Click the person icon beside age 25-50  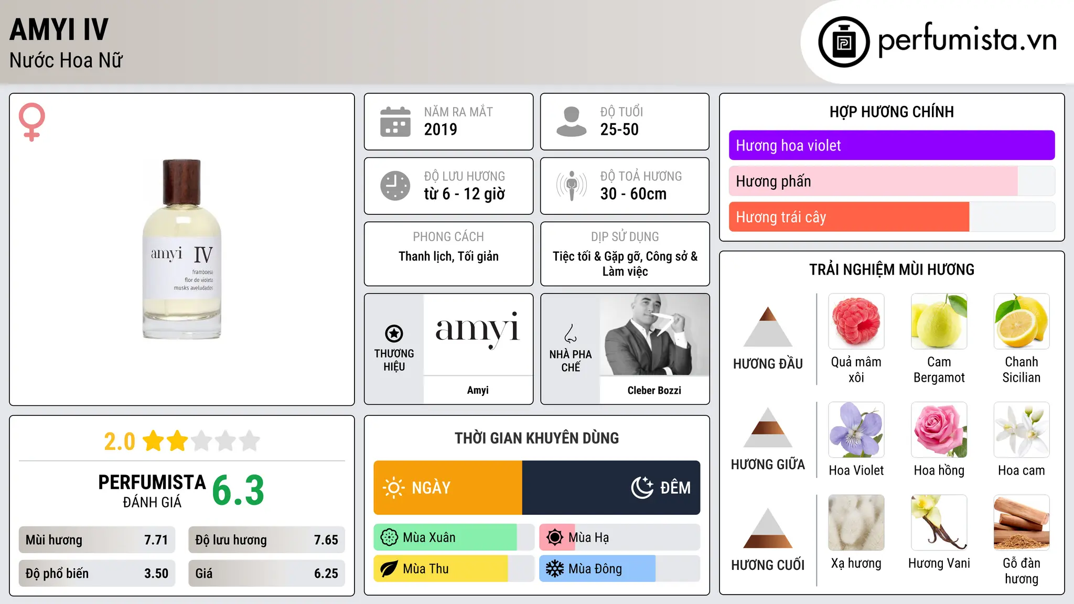click(572, 122)
